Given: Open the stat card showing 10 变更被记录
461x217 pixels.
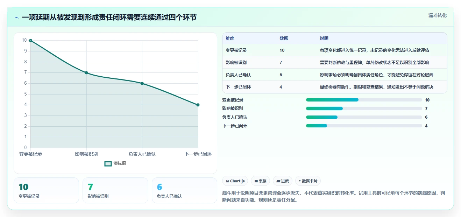Looking at the screenshot, I should pos(46,190).
